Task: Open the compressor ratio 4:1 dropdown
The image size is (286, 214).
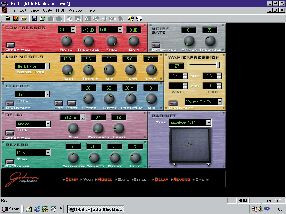Action: pos(73,30)
